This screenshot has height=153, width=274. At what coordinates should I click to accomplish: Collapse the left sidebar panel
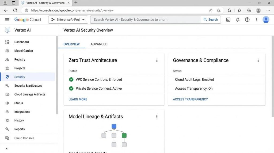(x=7, y=148)
